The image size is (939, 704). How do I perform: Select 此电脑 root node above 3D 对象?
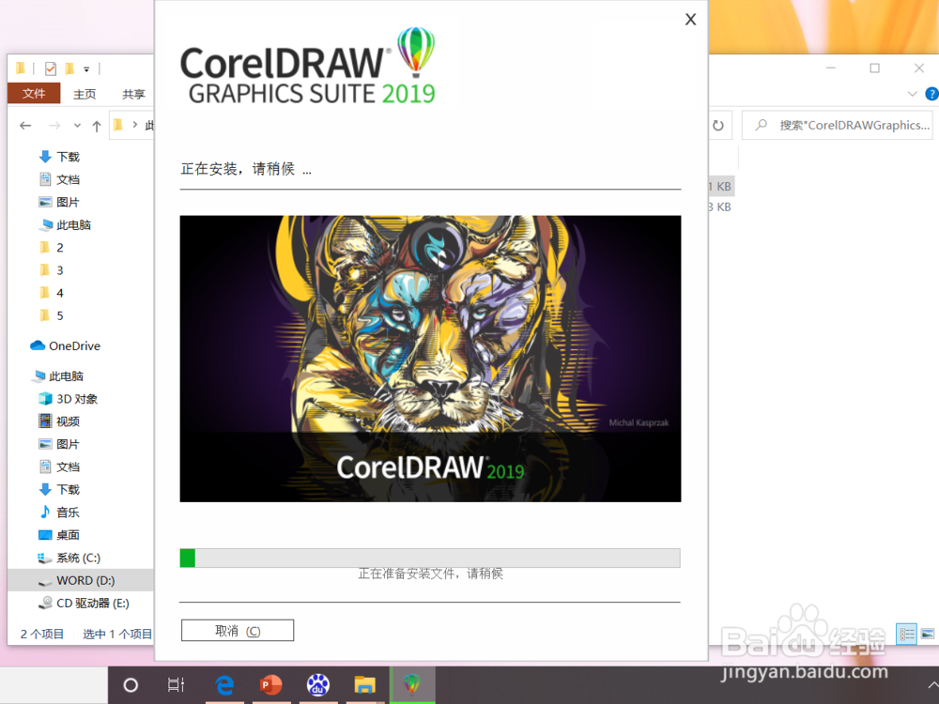point(58,376)
